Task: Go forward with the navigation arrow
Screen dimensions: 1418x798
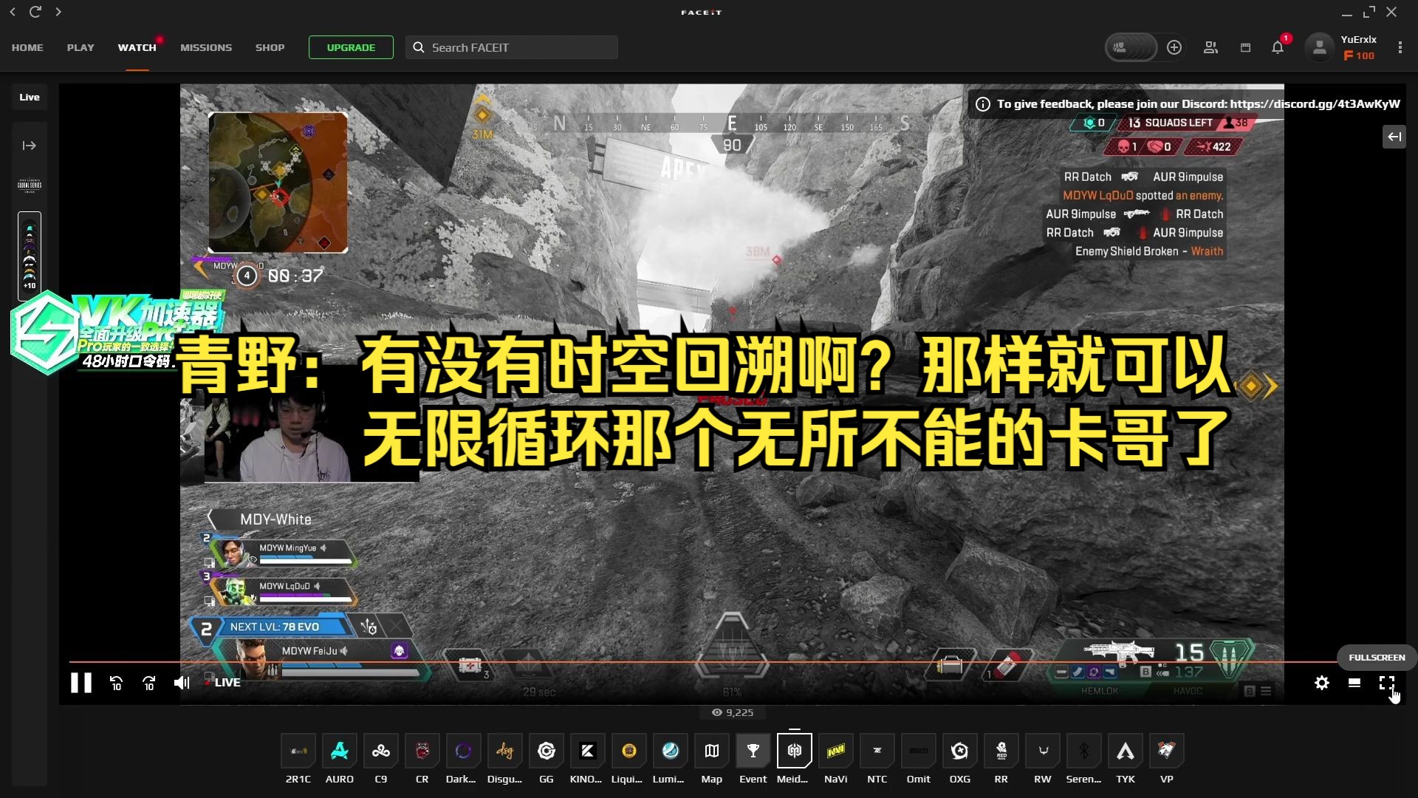Action: [58, 12]
